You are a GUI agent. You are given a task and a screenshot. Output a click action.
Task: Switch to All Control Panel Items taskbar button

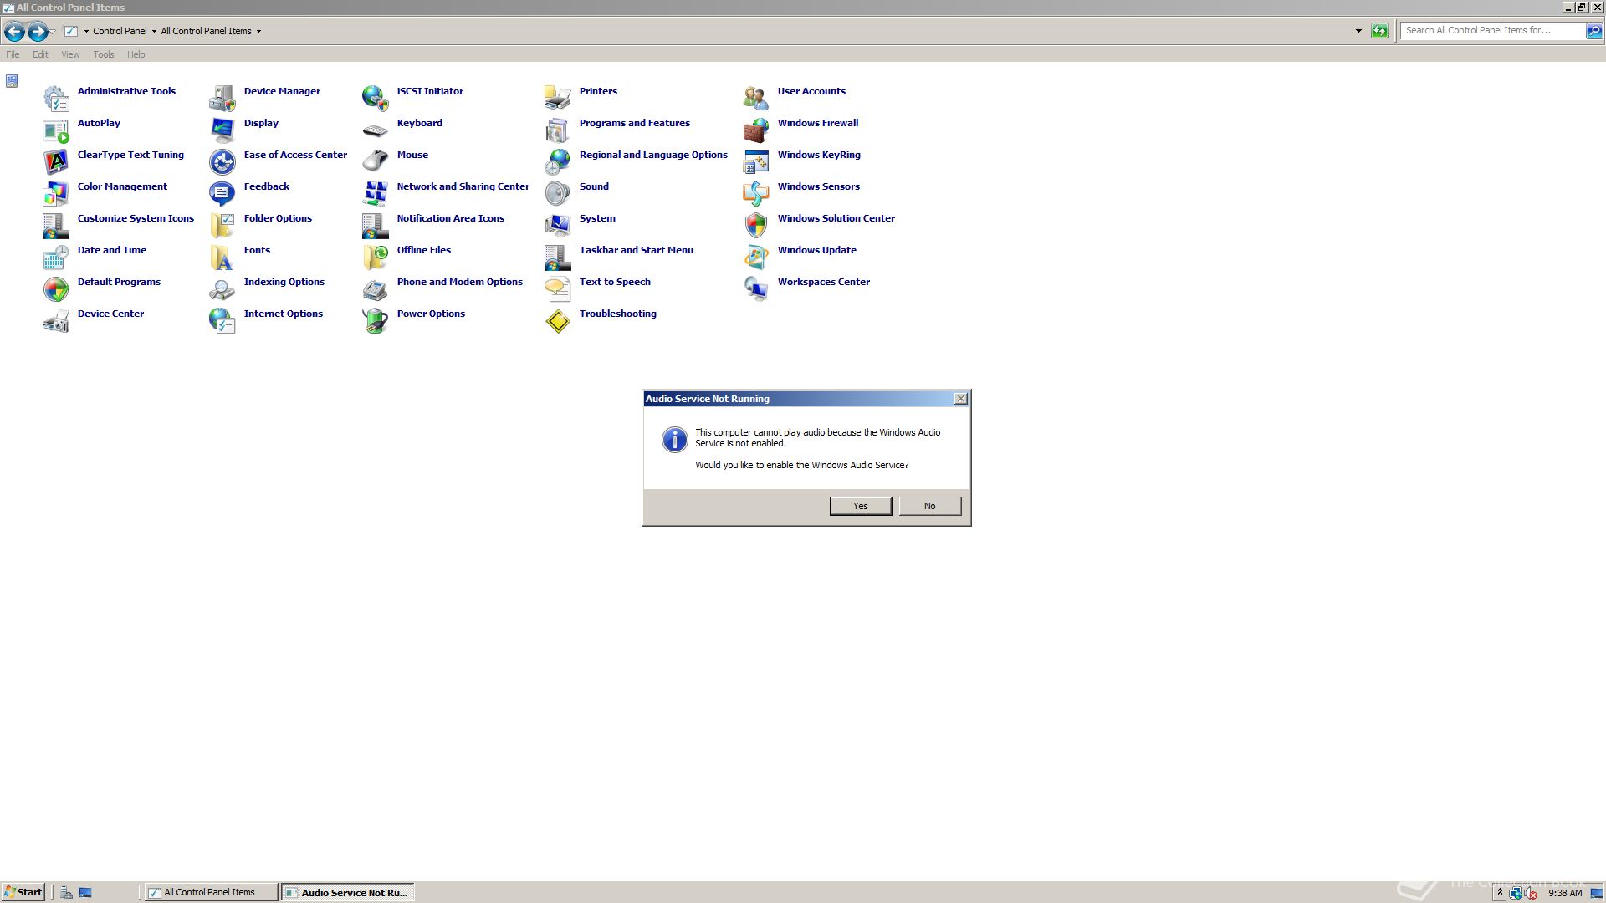coord(211,892)
